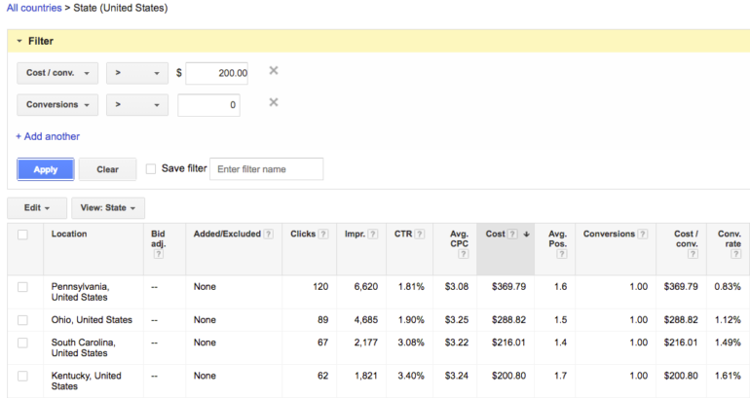Click the Conversions column help icon

(x=642, y=235)
